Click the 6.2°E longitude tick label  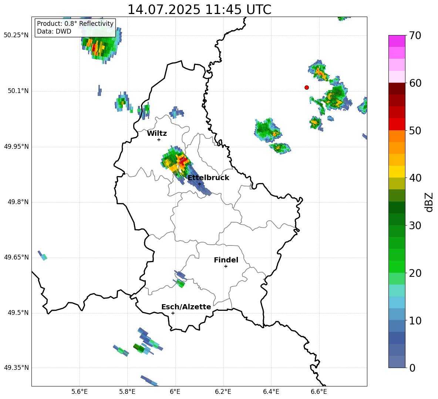223,392
